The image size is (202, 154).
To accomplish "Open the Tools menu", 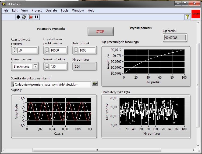I will (x=64, y=10).
